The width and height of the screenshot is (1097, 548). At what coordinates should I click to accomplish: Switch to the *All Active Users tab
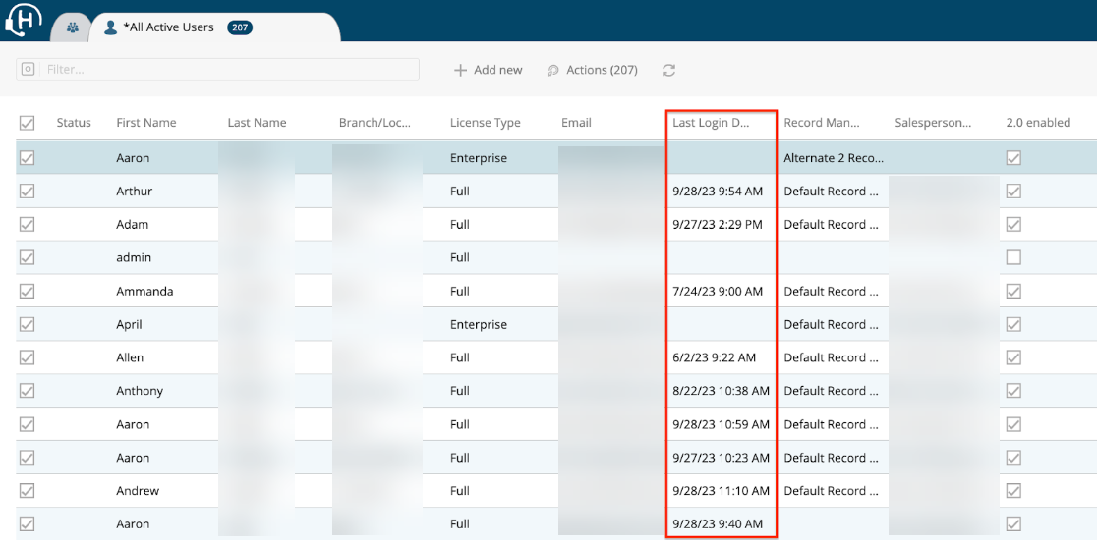213,27
